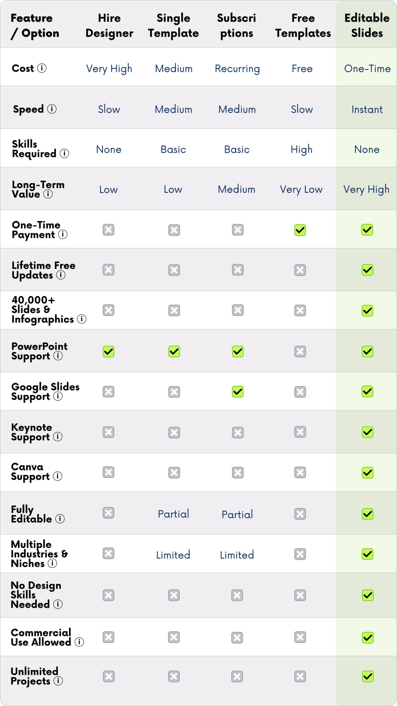Click the Recurring cost value
Image resolution: width=397 pixels, height=706 pixels.
pos(237,68)
